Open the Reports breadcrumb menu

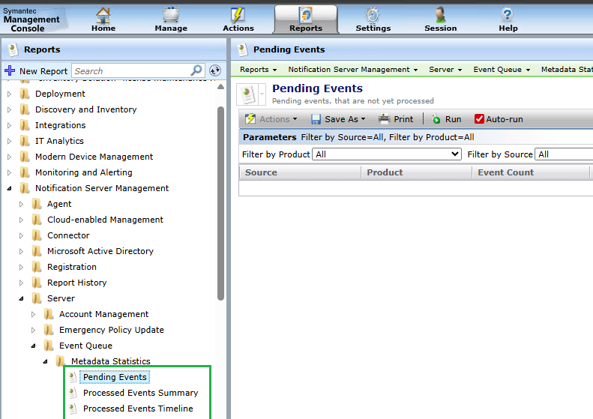point(259,69)
